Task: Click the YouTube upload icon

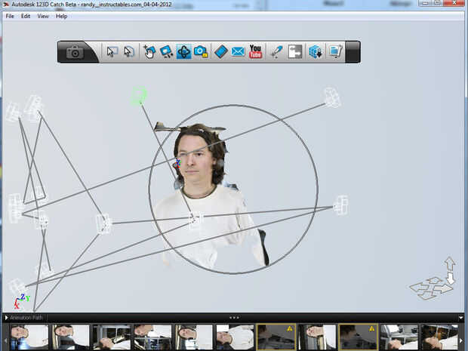Action: pyautogui.click(x=255, y=51)
